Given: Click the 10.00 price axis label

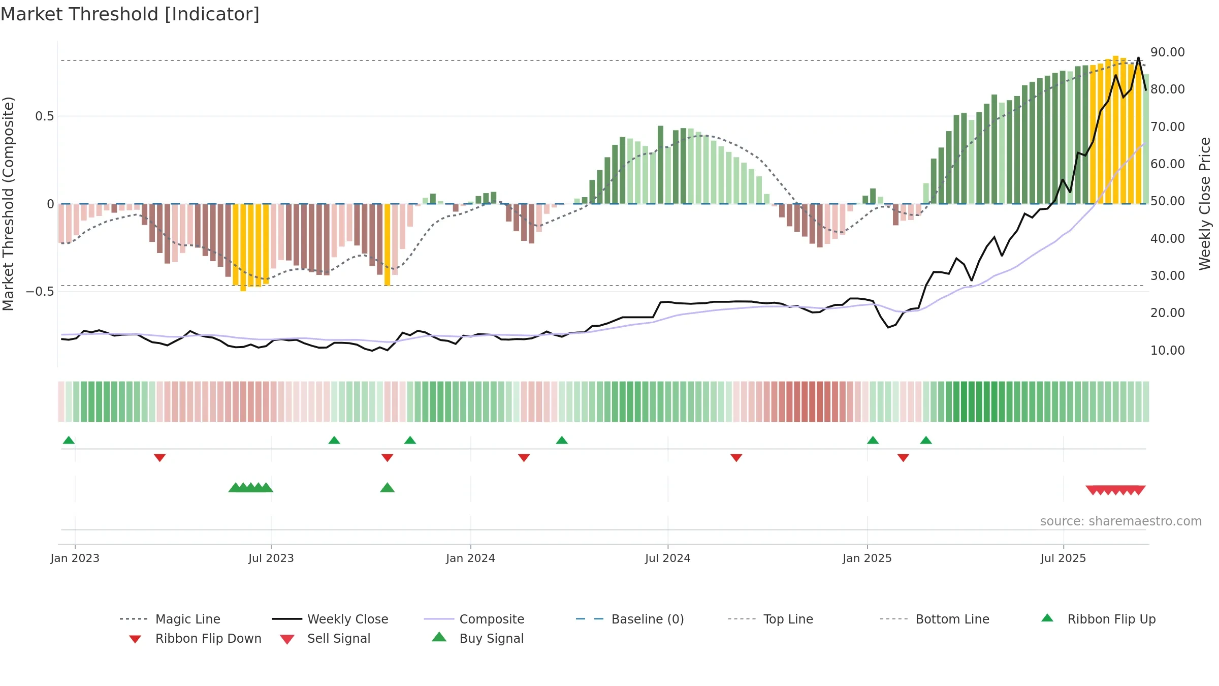Looking at the screenshot, I should click(x=1168, y=350).
